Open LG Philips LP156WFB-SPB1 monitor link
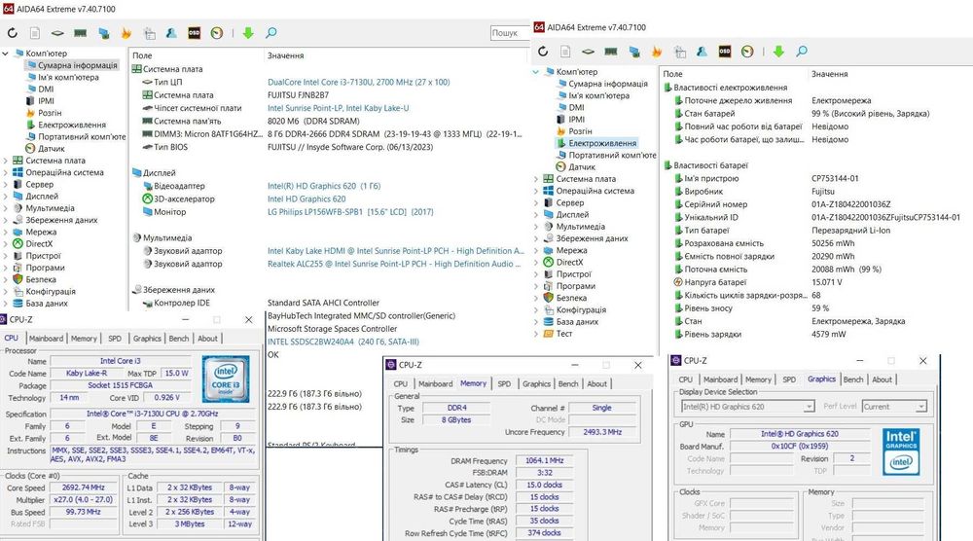 coord(350,212)
